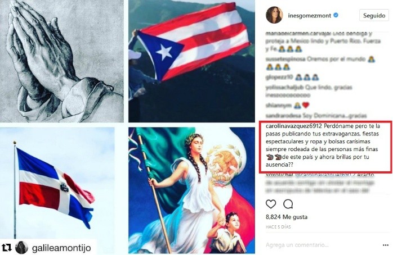View the 8,824 Me gusta likes list
Screen dimensions: 393x255
coord(287,217)
